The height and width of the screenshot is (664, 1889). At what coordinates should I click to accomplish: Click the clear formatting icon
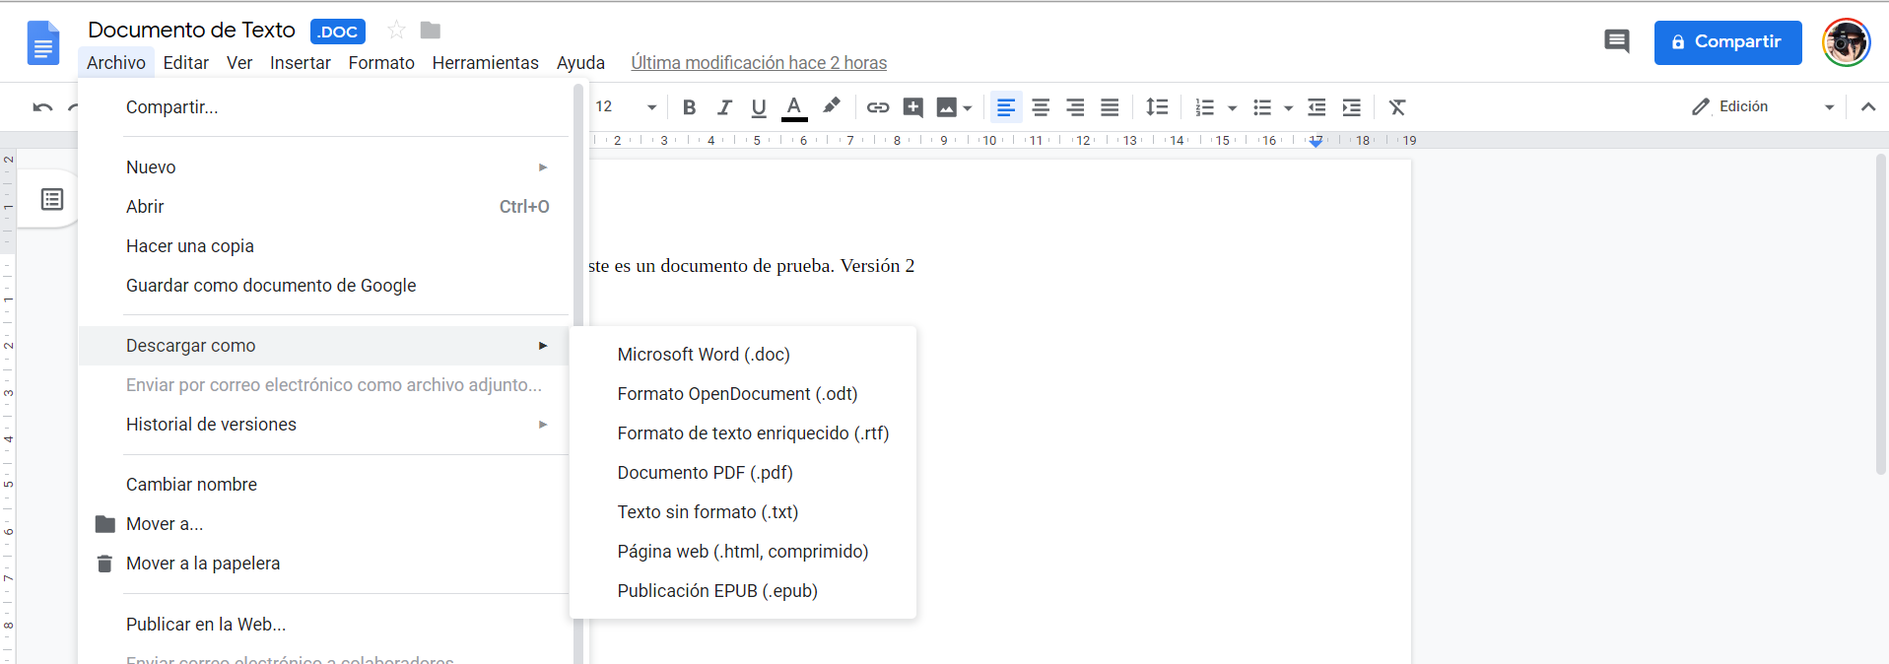[x=1397, y=107]
